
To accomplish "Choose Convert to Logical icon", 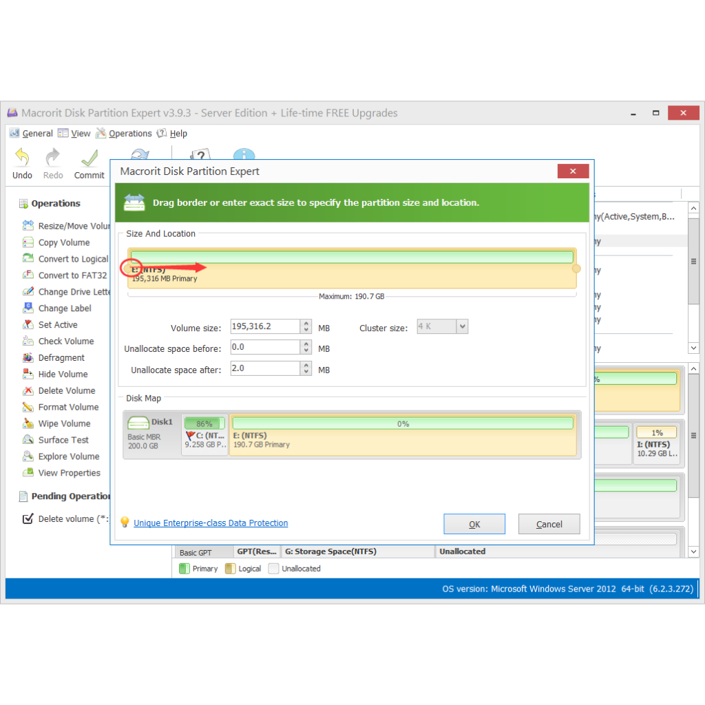I will (28, 258).
